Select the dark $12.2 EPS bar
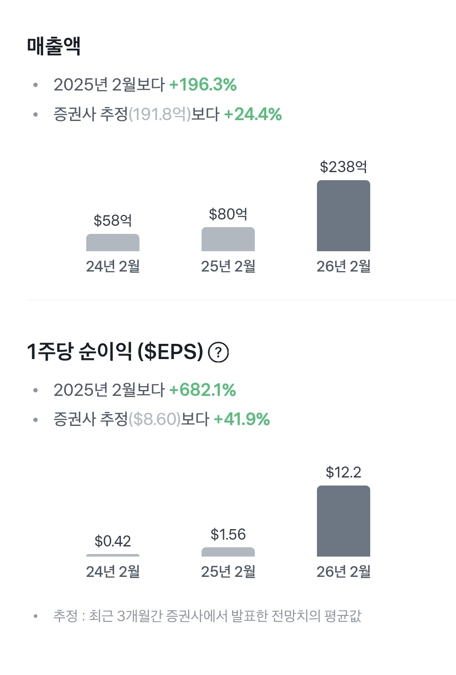 click(x=343, y=521)
